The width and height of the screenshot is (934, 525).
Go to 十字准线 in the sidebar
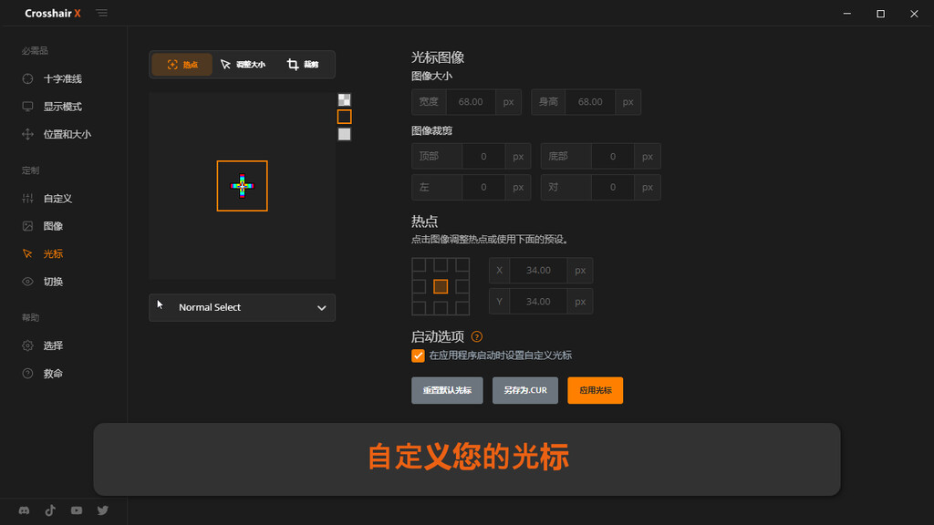(62, 79)
